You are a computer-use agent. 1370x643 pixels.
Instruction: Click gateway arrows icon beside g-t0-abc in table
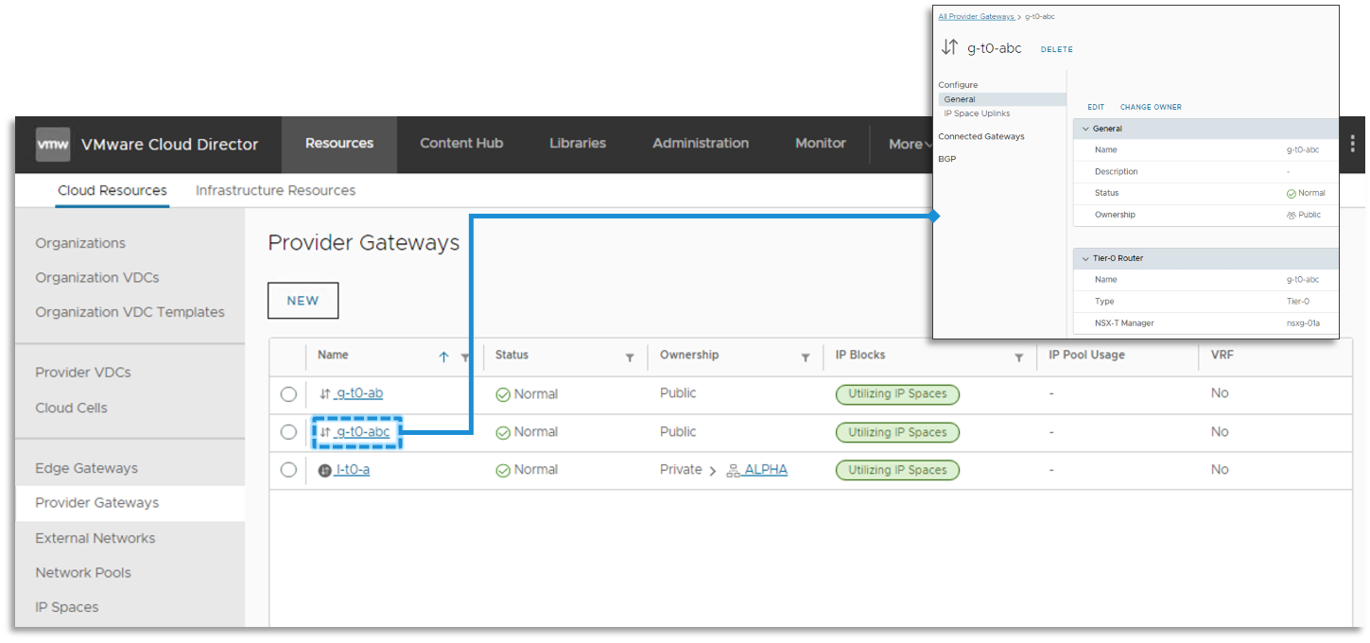325,432
